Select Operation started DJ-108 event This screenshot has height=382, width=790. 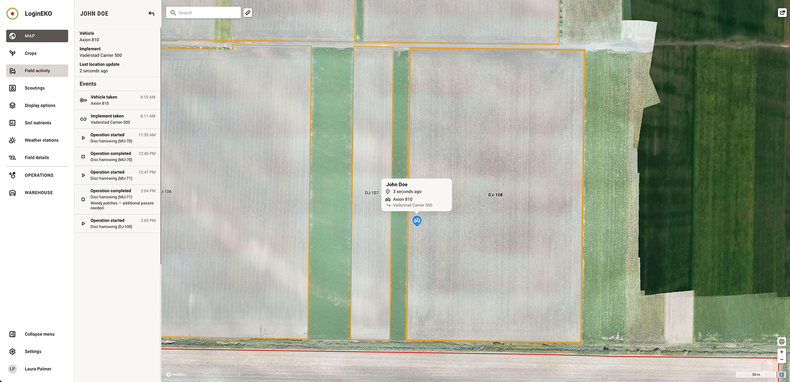tap(117, 223)
